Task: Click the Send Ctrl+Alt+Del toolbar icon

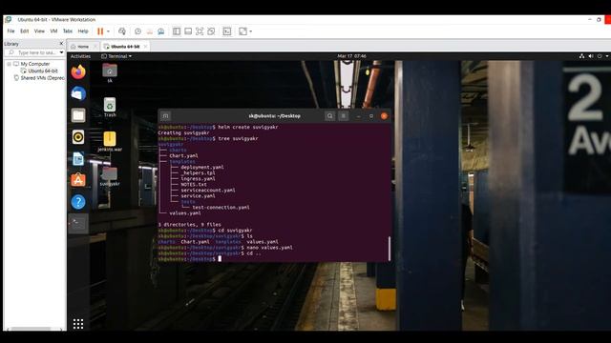Action: pyautogui.click(x=122, y=31)
